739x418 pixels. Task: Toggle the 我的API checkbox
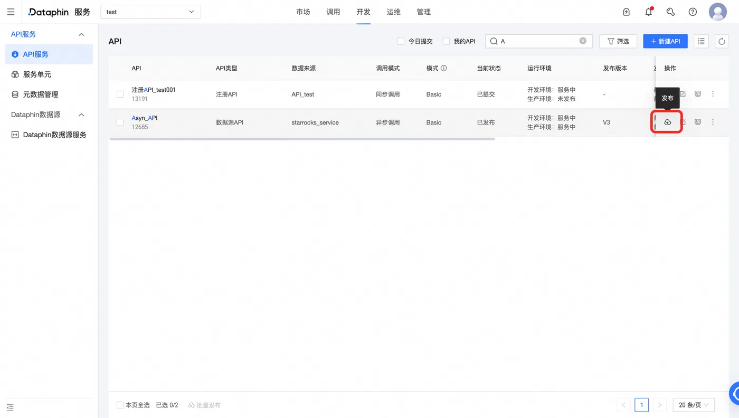coord(446,41)
